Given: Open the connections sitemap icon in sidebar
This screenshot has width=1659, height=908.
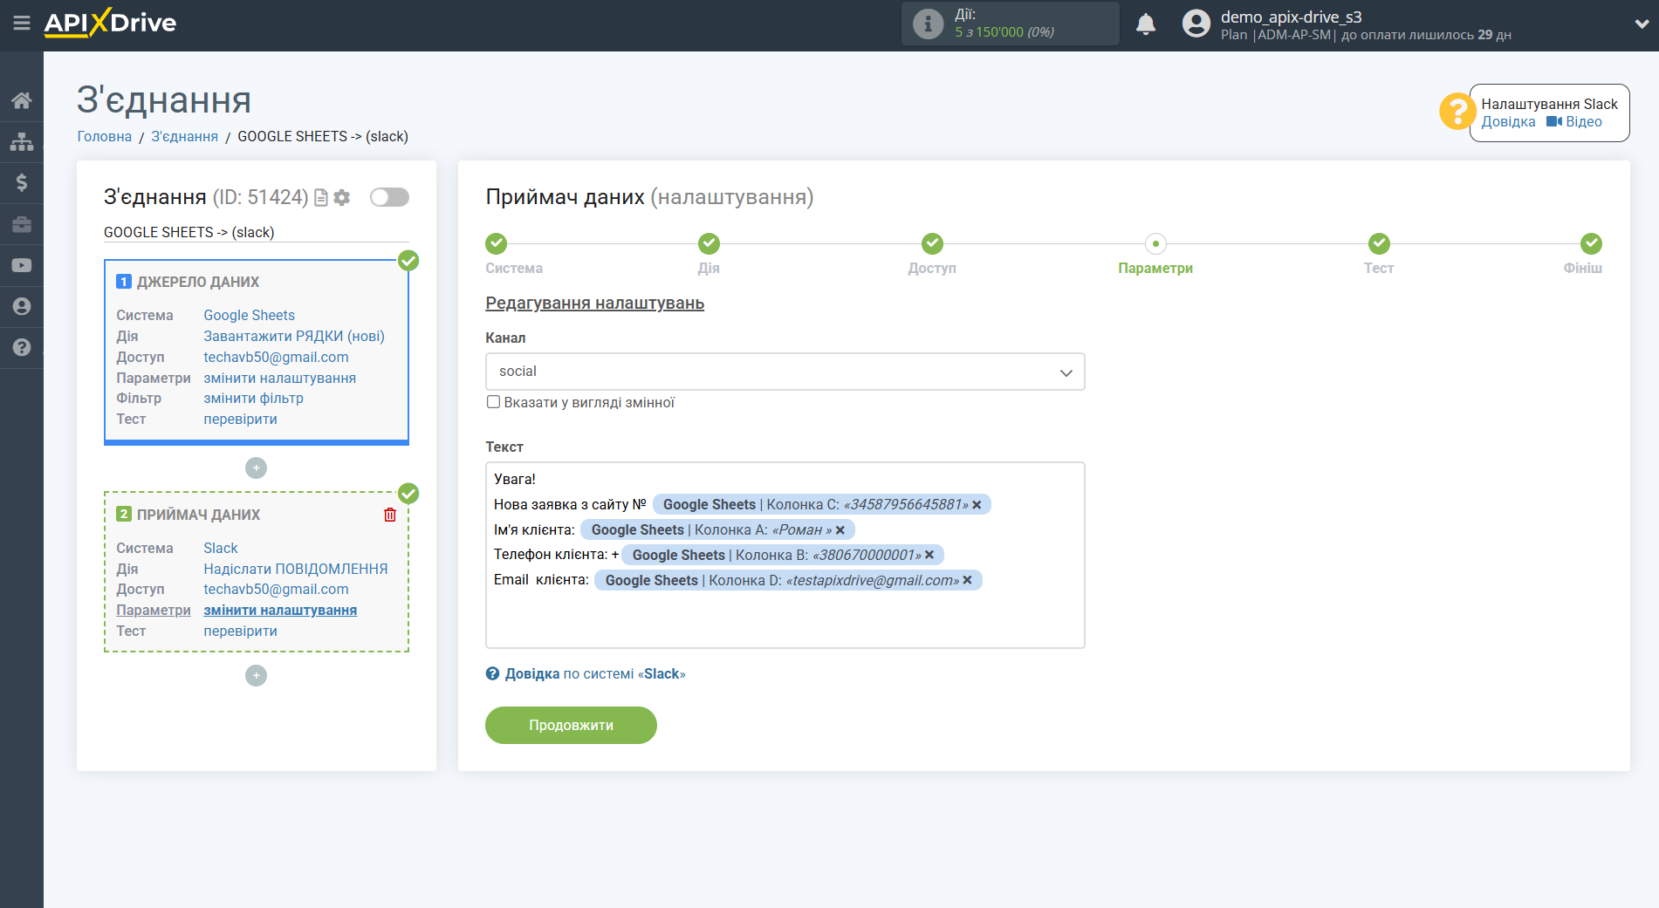Looking at the screenshot, I should click(x=22, y=141).
